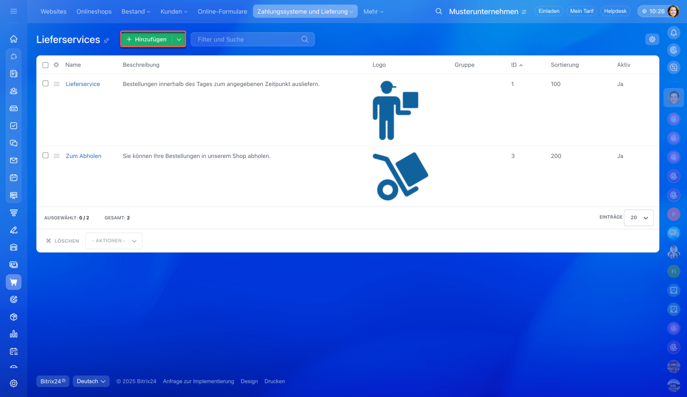
Task: Click the switch icon next to Musterunternehmen
Action: click(x=524, y=12)
